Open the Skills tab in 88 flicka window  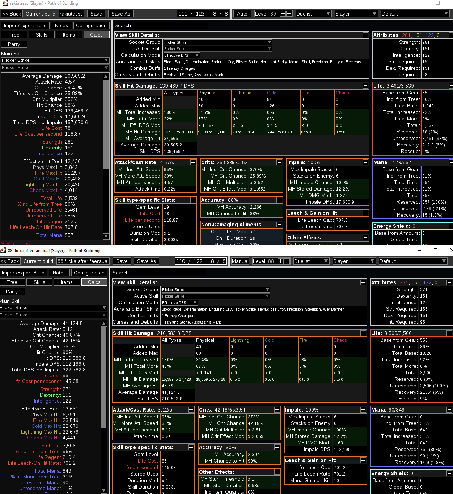(x=39, y=282)
